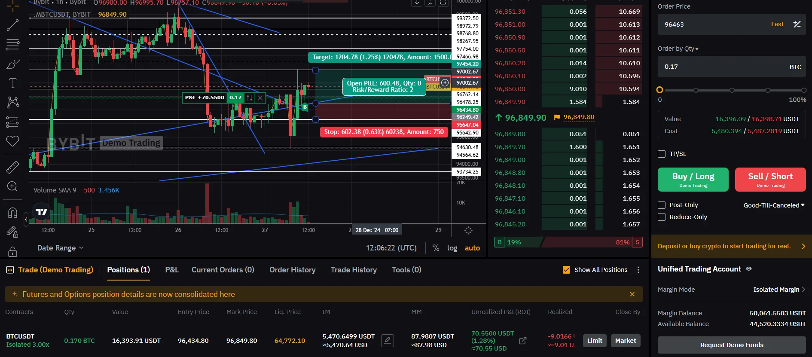Switch to the Tools (0) tab
Viewport: 812px width, 357px height.
click(x=406, y=270)
